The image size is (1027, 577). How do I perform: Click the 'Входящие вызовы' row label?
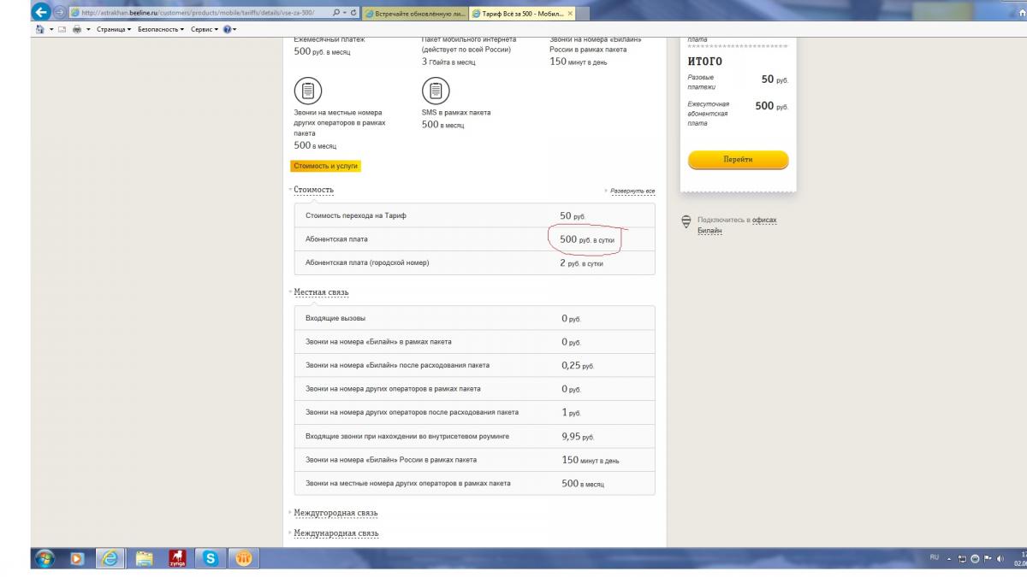[335, 318]
